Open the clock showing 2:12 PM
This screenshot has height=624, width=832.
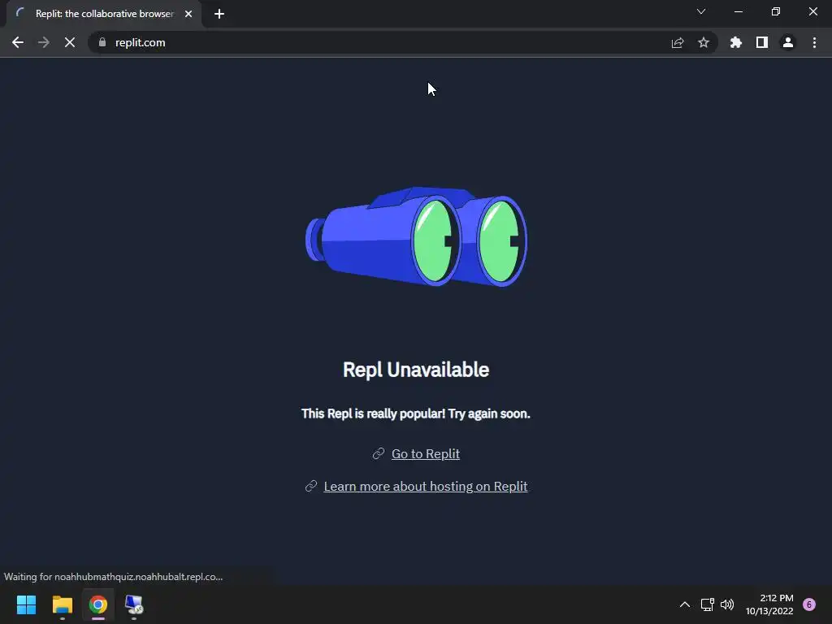tap(769, 604)
